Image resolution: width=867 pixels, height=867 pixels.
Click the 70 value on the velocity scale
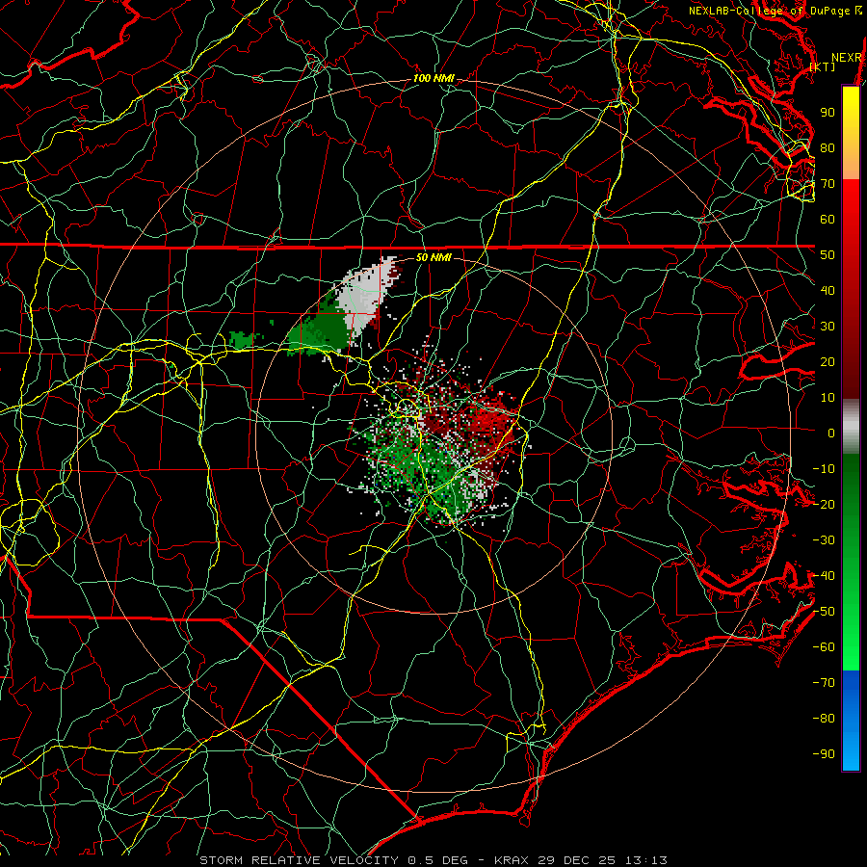pos(828,184)
